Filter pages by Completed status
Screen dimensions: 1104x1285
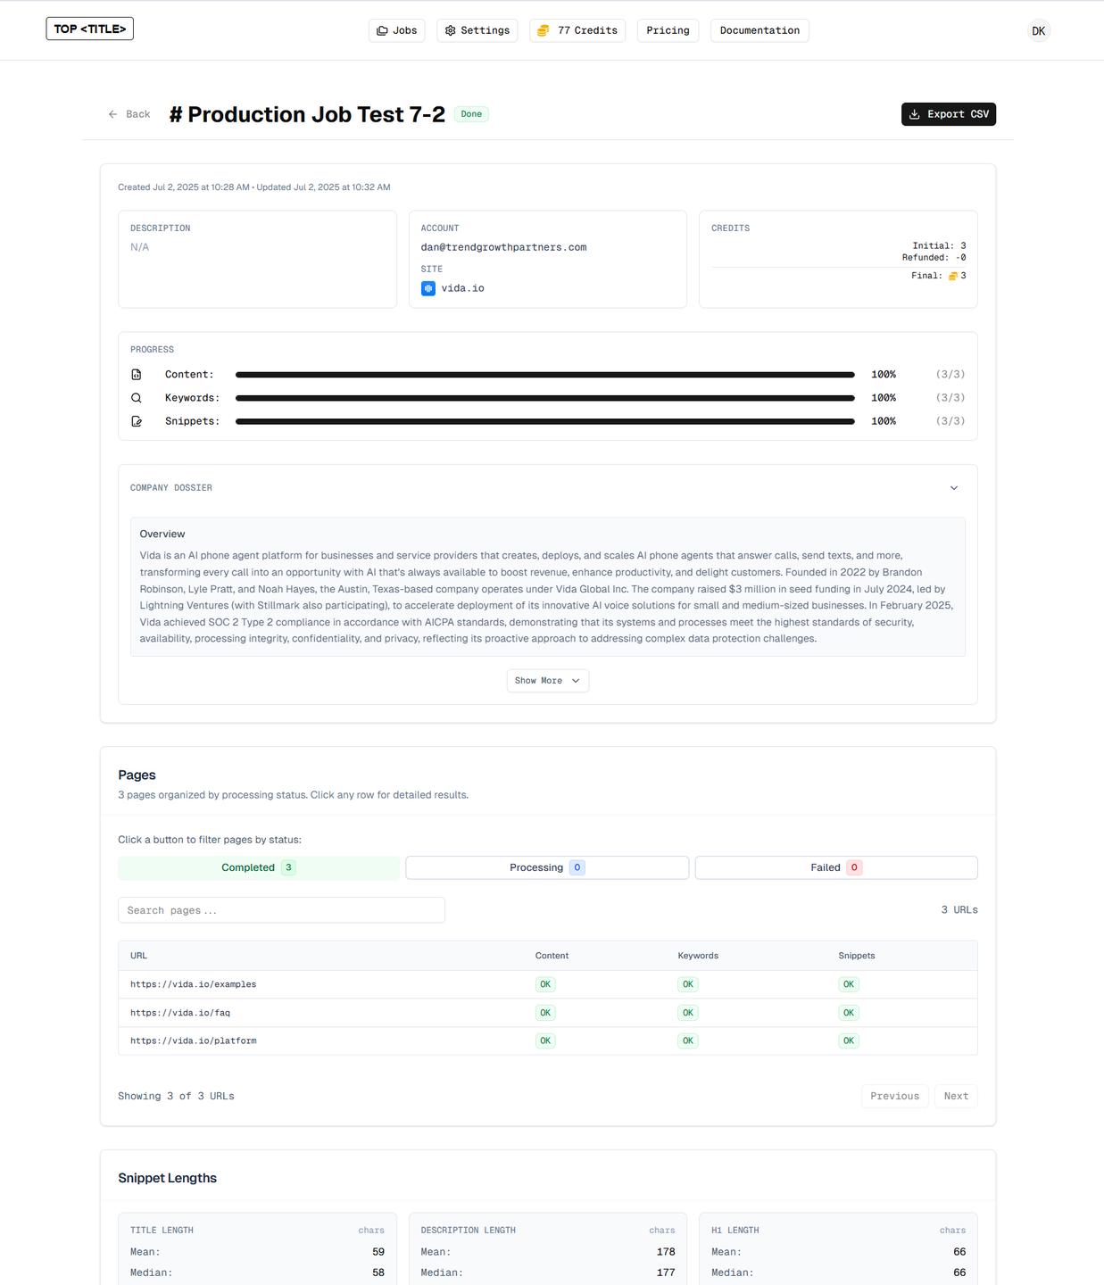click(x=258, y=867)
